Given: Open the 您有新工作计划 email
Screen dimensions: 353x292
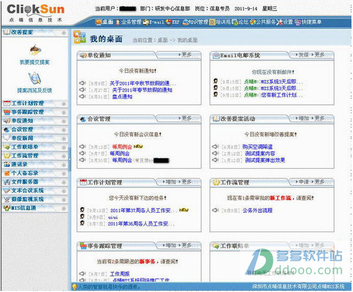Looking at the screenshot, I should [x=274, y=95].
